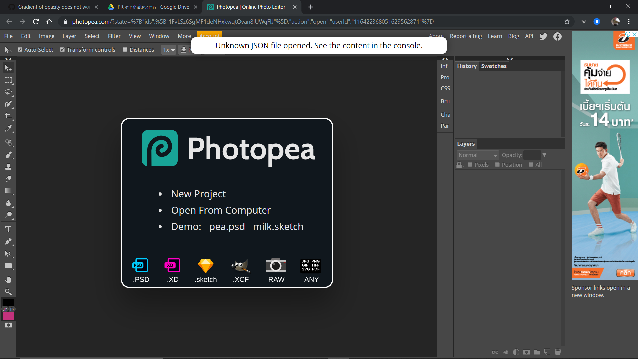This screenshot has width=638, height=359.
Task: Select the Lasso tool
Action: click(8, 92)
